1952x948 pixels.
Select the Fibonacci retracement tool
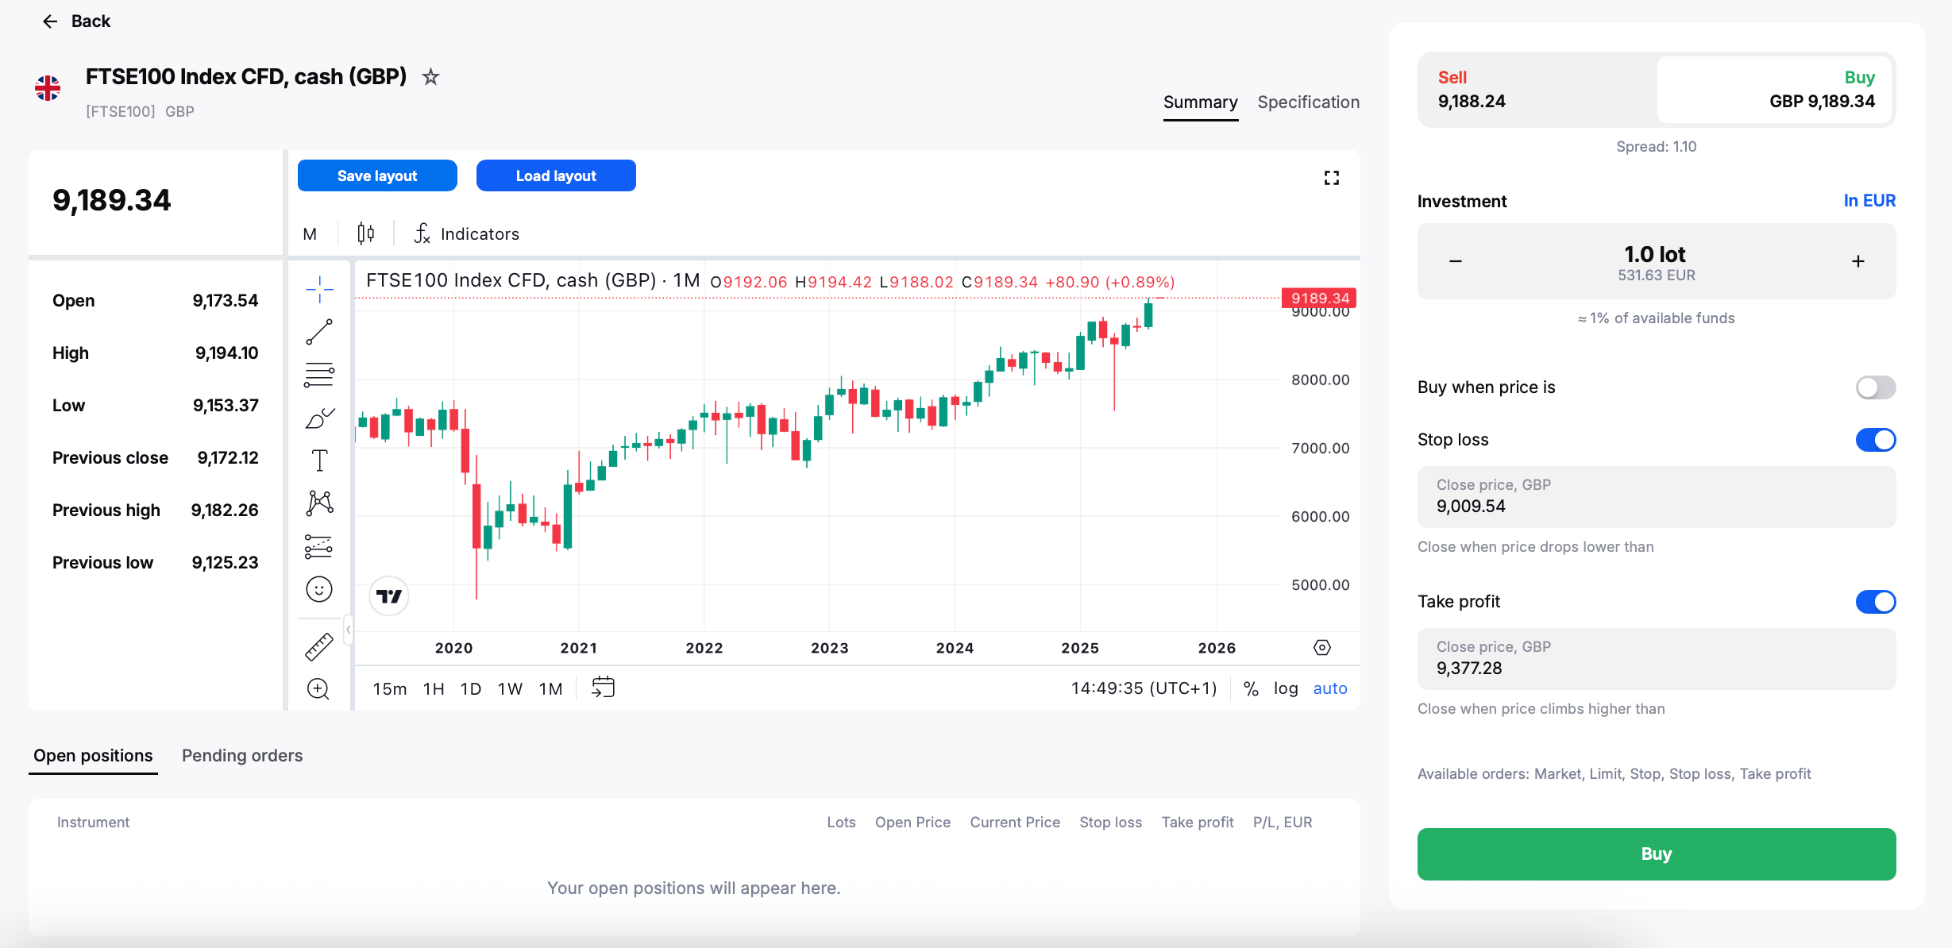(319, 375)
